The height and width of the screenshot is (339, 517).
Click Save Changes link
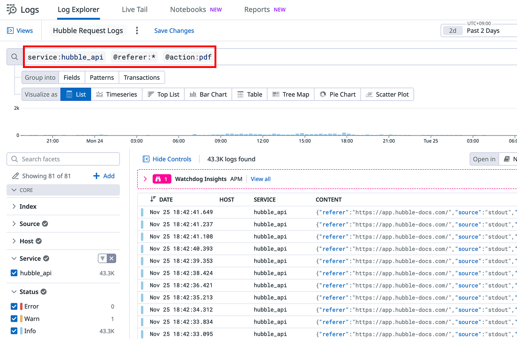pyautogui.click(x=174, y=30)
